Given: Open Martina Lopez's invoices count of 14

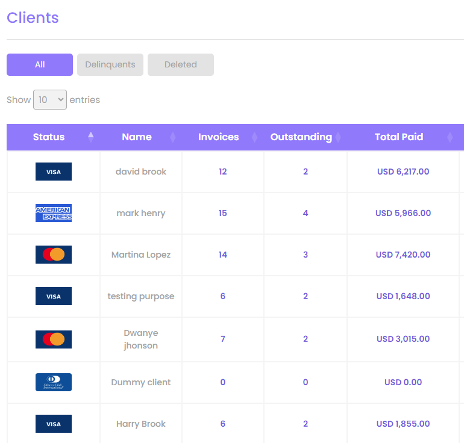Looking at the screenshot, I should coord(223,255).
